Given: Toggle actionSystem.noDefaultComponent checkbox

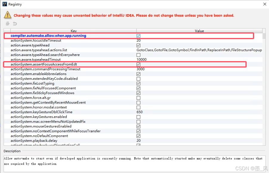Looking at the screenshot, I should click(139, 136).
